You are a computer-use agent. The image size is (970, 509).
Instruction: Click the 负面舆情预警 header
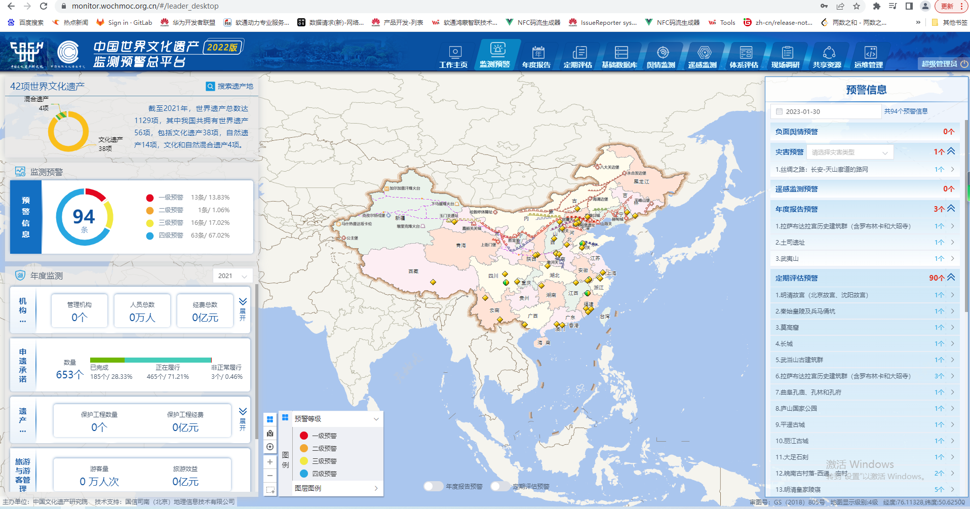[865, 132]
